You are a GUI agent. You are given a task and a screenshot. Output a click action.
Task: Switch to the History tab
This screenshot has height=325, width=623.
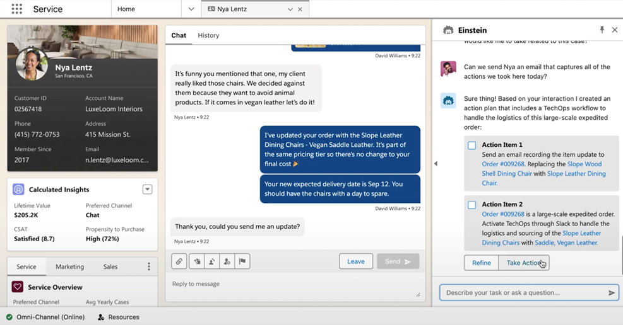click(x=208, y=35)
